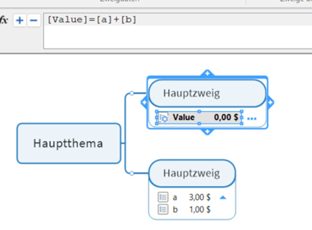This screenshot has height=230, width=312.
Task: Click the formula icon beside Value
Action: [164, 118]
